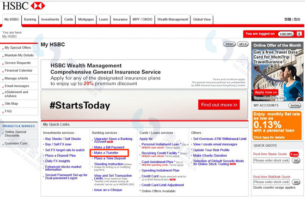Open the Banking tab
Image resolution: width=305 pixels, height=197 pixels.
30,19
